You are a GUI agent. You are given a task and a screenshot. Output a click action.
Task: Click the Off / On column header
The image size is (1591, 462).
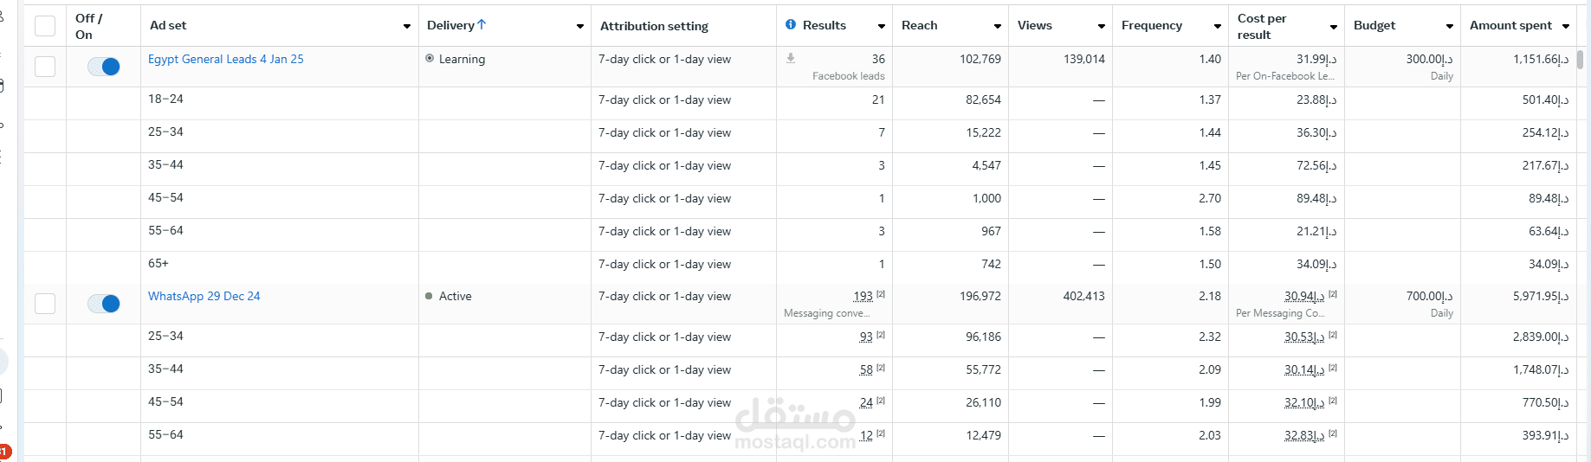coord(88,26)
